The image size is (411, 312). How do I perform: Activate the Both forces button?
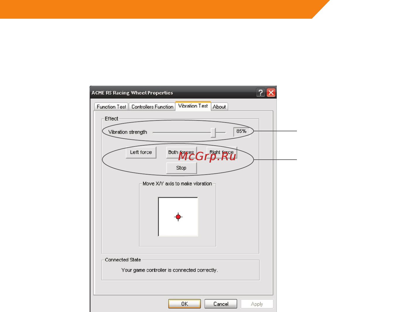click(x=181, y=152)
